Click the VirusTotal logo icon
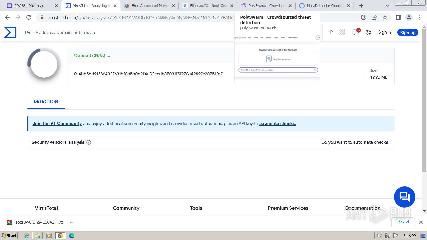This screenshot has height=240, width=427. (10, 32)
